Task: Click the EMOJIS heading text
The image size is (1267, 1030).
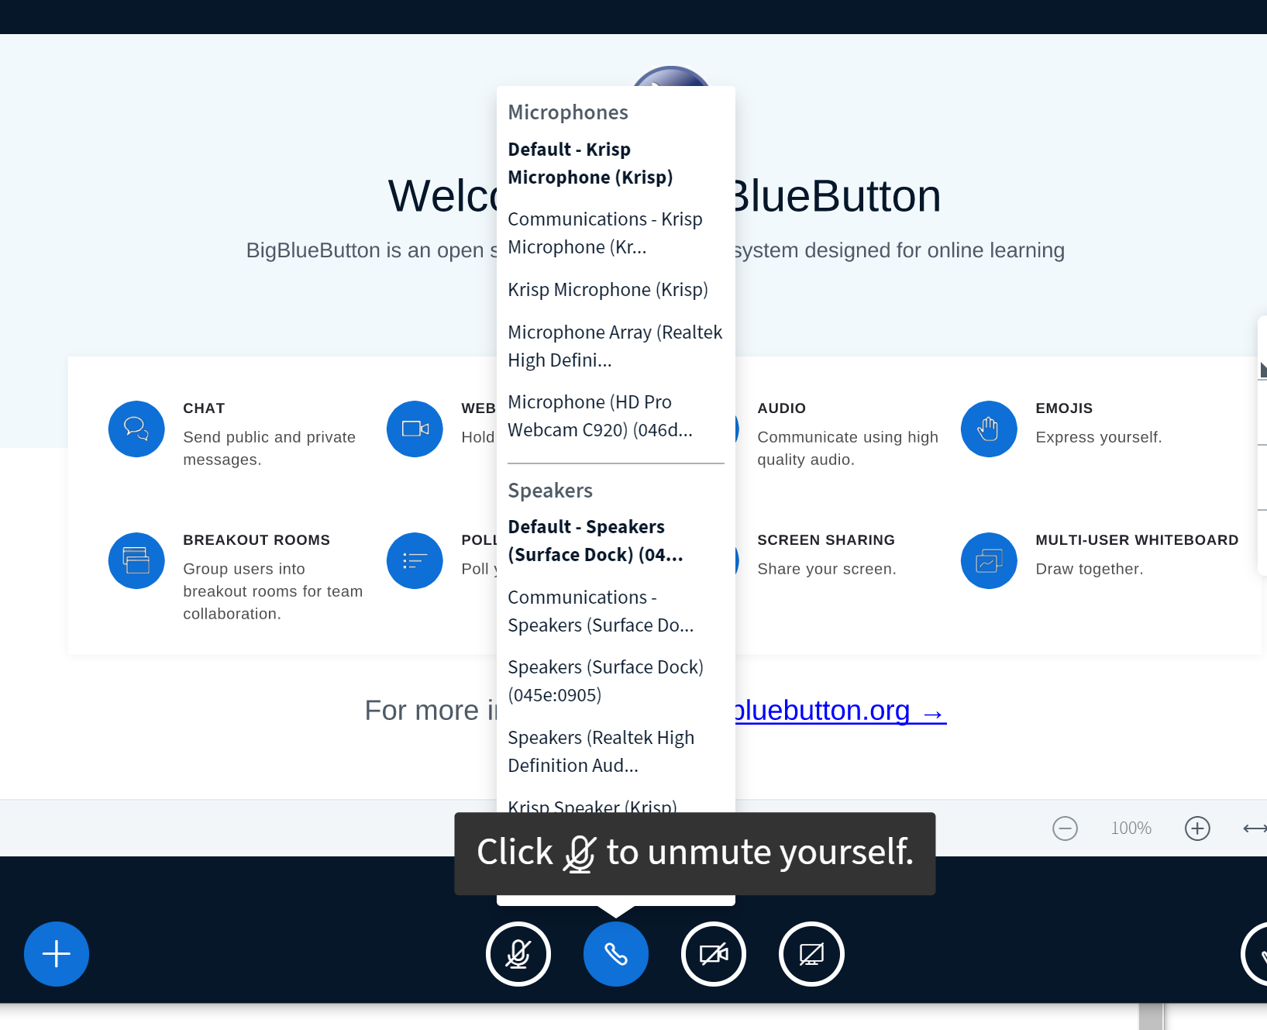Action: (x=1064, y=408)
